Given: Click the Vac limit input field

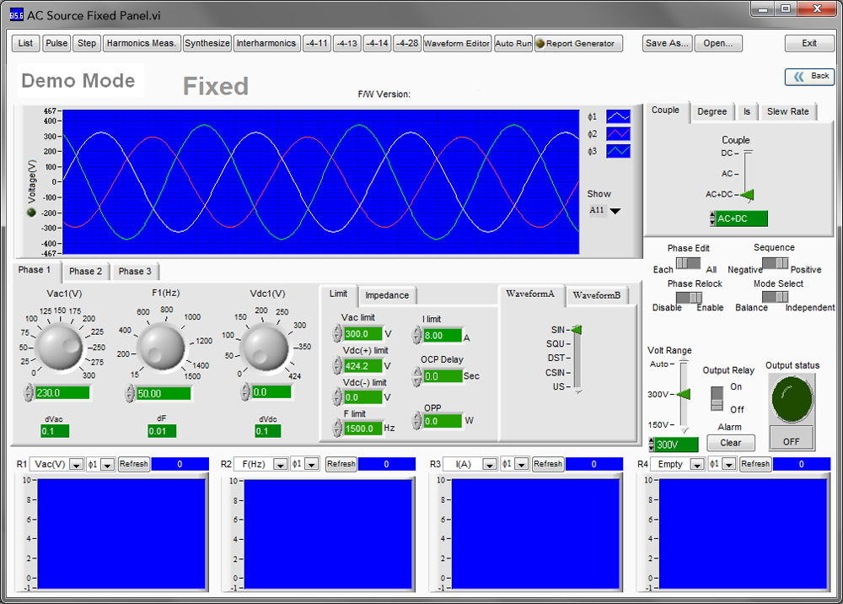Looking at the screenshot, I should pos(362,334).
